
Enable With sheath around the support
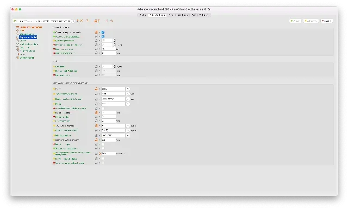coord(103,109)
